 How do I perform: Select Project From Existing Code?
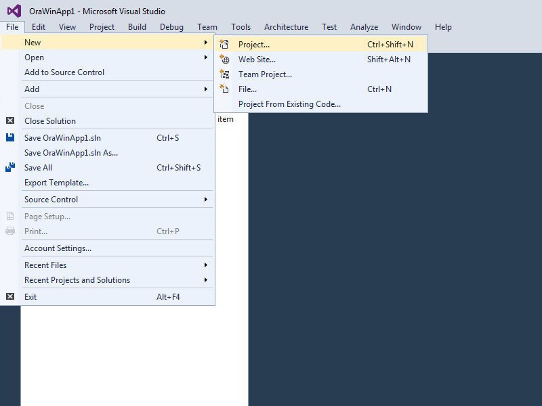pyautogui.click(x=289, y=104)
